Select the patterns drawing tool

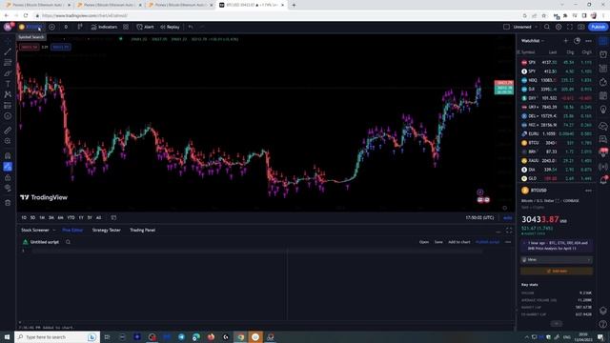point(8,94)
